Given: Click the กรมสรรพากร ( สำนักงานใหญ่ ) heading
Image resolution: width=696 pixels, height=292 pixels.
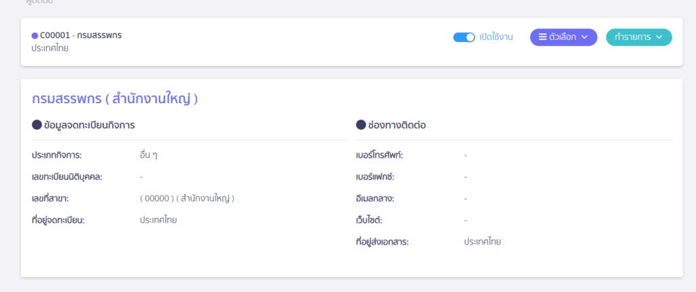Looking at the screenshot, I should click(x=115, y=99).
